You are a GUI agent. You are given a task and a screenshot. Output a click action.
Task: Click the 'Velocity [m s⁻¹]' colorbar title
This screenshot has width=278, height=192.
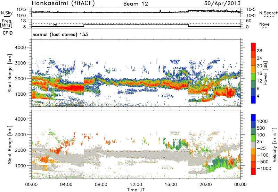[x=275, y=145]
